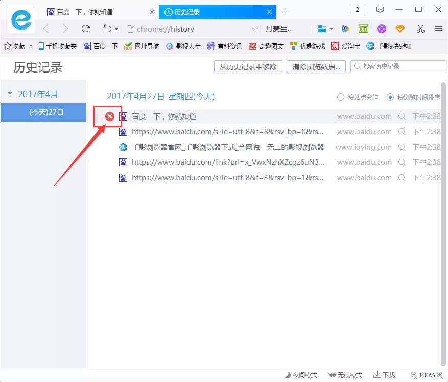Click the browser logo icon
448x382 pixels.
21,20
